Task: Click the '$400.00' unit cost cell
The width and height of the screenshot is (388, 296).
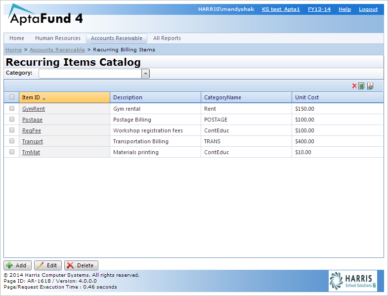Action: click(x=338, y=141)
